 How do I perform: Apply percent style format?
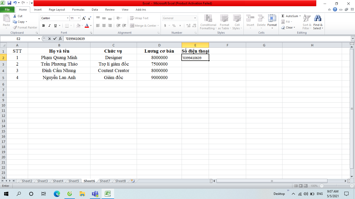tap(174, 26)
